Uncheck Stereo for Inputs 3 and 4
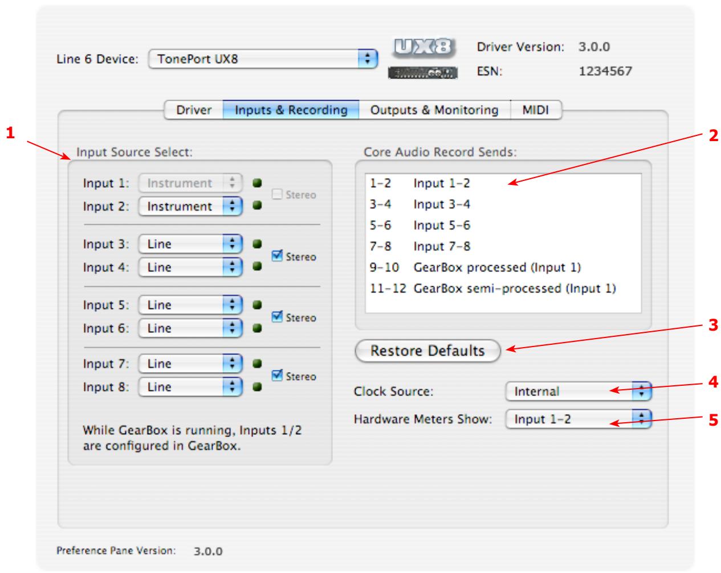This screenshot has width=721, height=573. [278, 256]
